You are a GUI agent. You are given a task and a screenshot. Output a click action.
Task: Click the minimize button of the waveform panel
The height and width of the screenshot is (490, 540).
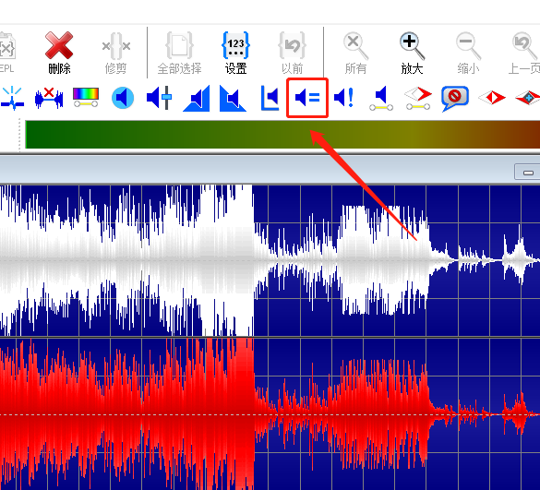[x=528, y=172]
